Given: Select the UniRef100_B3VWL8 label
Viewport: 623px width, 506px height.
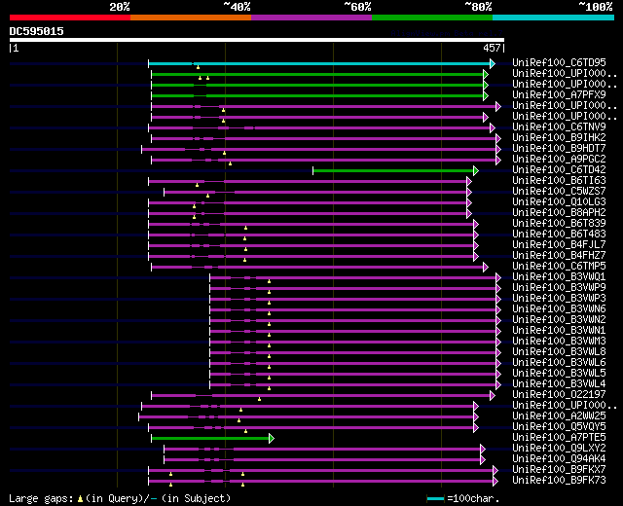Looking at the screenshot, I should 559,352.
